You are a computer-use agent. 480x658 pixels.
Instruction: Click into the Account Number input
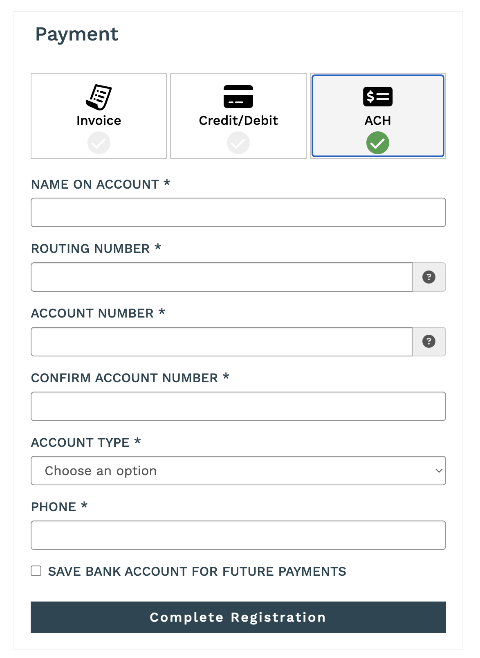(x=221, y=342)
